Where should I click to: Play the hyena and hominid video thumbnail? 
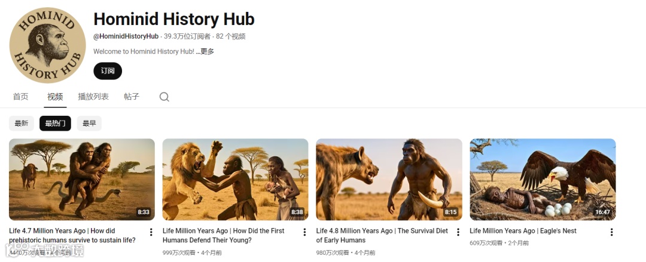coord(389,179)
